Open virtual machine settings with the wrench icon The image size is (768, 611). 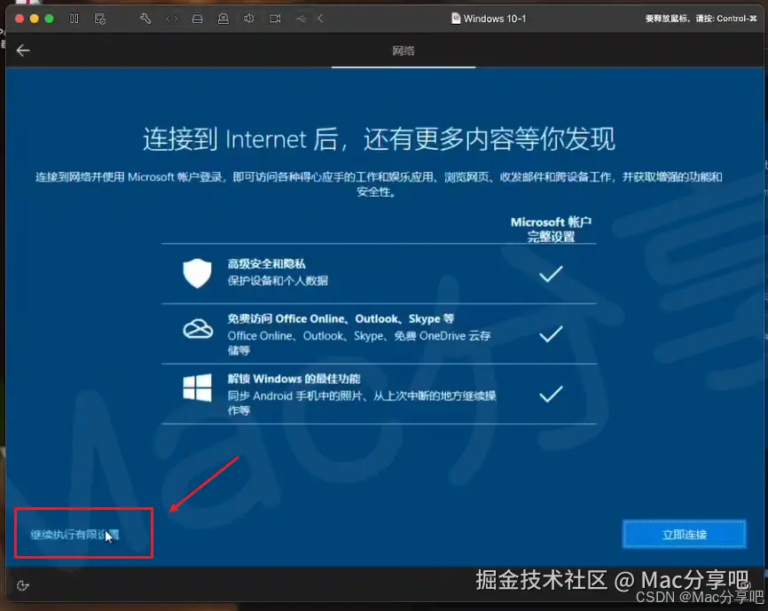point(147,18)
